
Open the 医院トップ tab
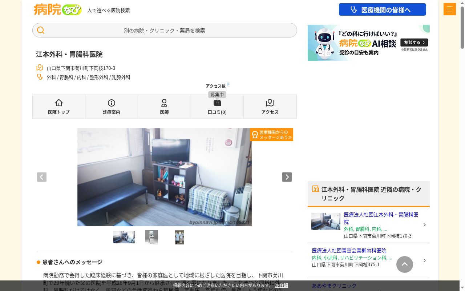59,107
